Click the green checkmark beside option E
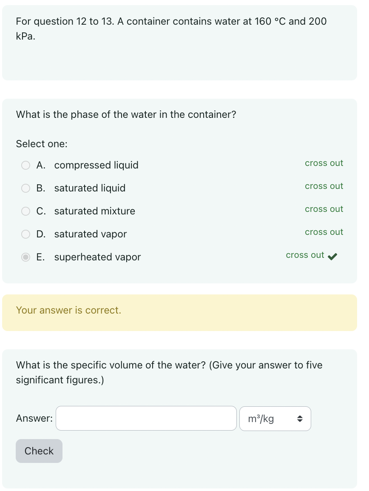The image size is (369, 491). [332, 256]
